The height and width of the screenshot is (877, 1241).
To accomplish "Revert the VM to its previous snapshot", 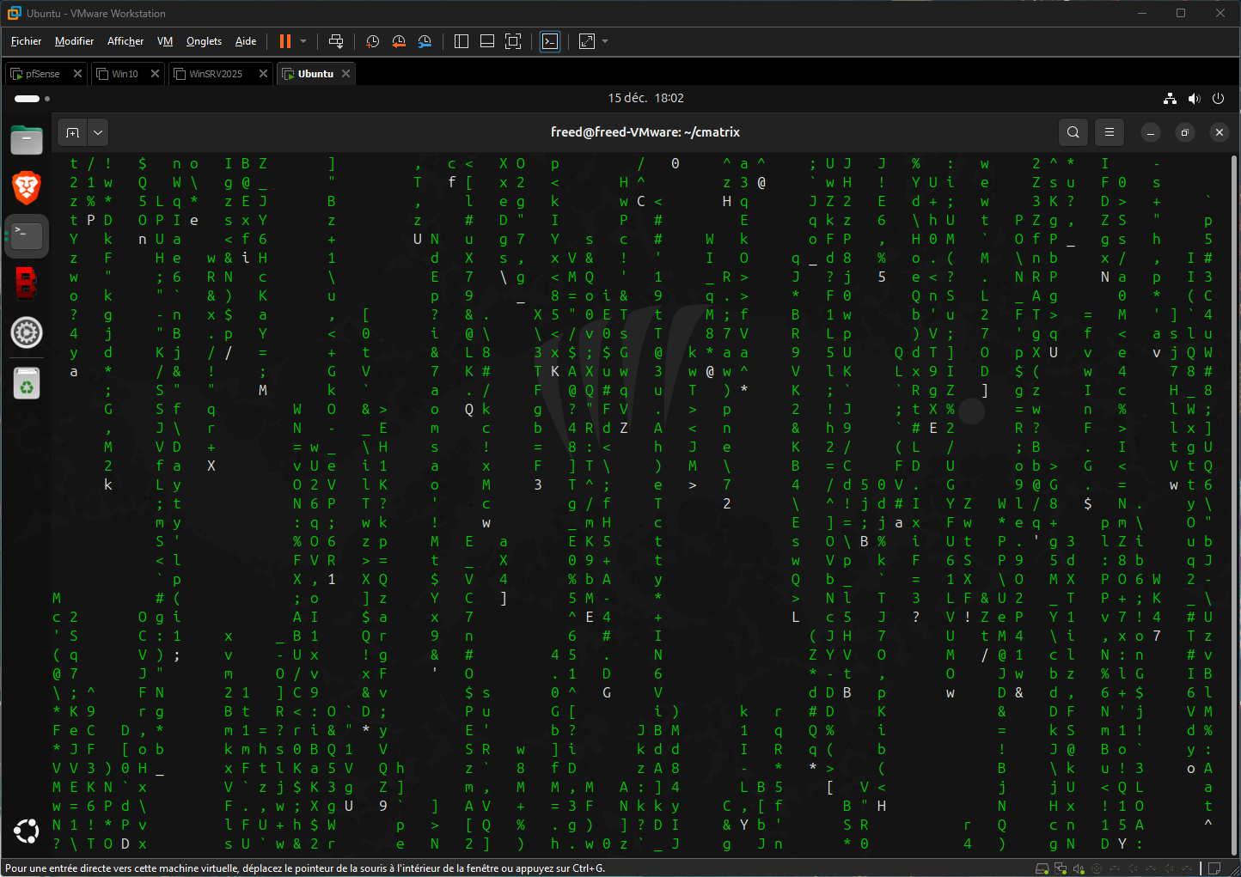I will pos(399,41).
